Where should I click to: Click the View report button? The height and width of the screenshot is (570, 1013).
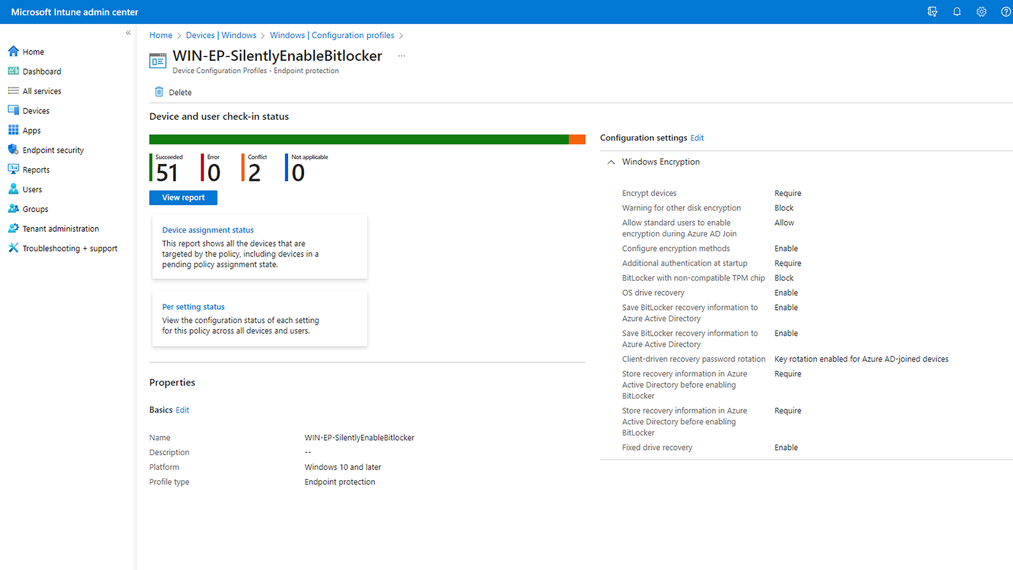183,198
